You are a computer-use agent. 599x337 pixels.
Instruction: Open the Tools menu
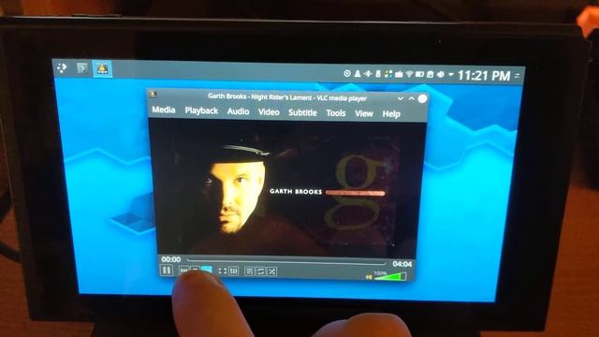tap(336, 113)
